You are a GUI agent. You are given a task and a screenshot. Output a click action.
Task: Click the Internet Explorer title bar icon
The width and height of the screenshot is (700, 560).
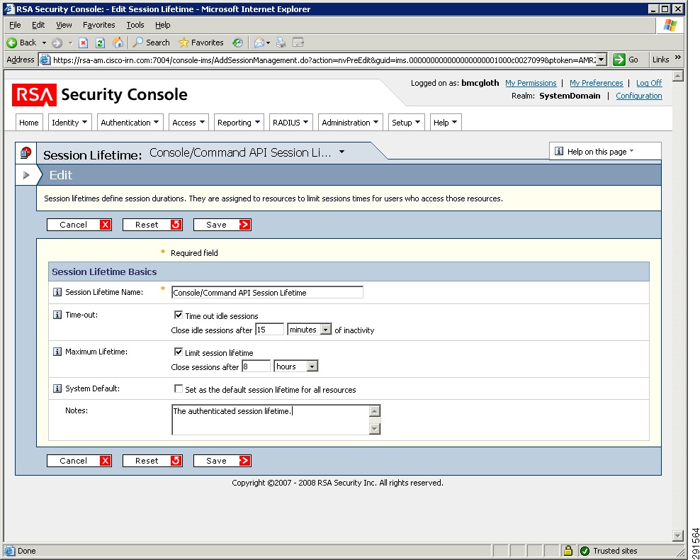coord(9,9)
